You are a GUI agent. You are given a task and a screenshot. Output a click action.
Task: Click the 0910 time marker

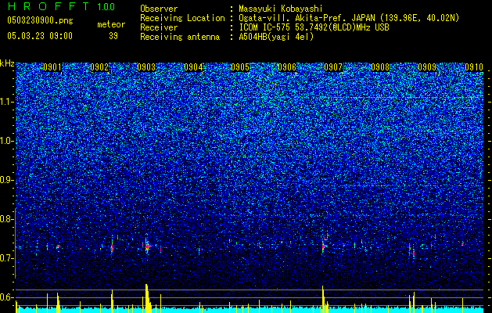[x=474, y=67]
